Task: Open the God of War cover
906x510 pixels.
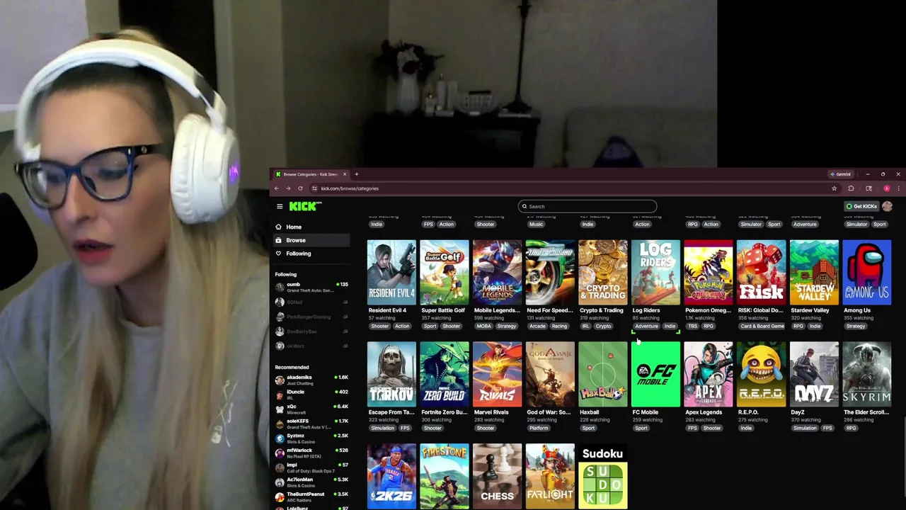Action: click(x=550, y=375)
